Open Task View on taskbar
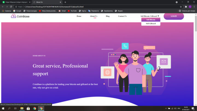197x111 pixels. point(15,108)
